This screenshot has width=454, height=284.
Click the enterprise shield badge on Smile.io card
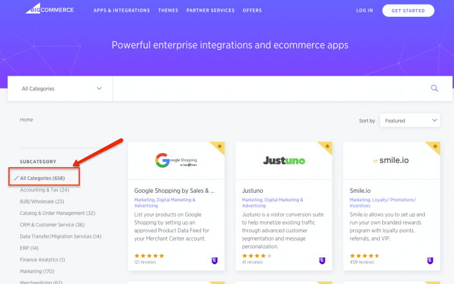(430, 261)
